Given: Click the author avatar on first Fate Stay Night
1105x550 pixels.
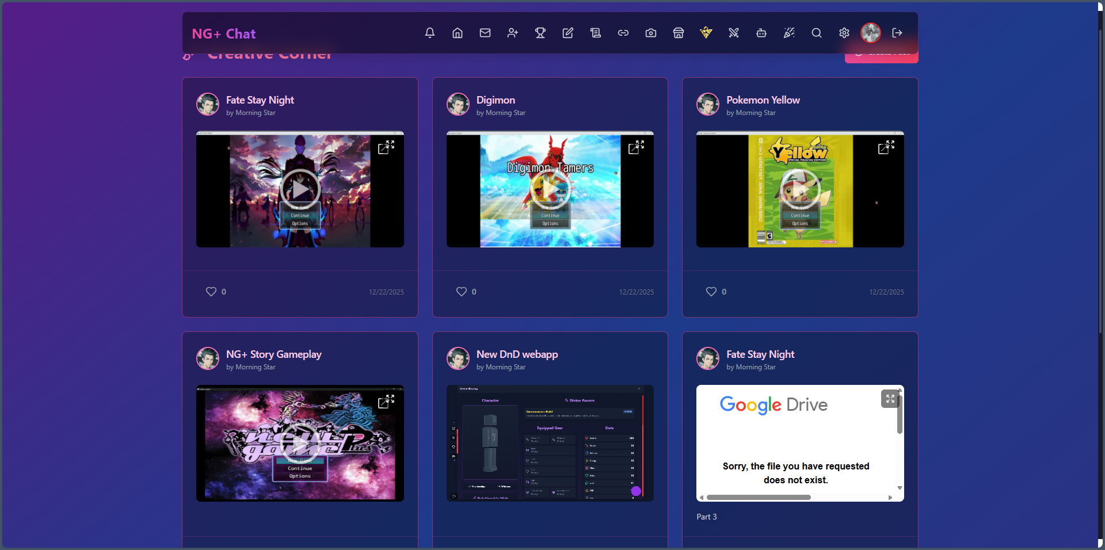Looking at the screenshot, I should click(x=208, y=104).
